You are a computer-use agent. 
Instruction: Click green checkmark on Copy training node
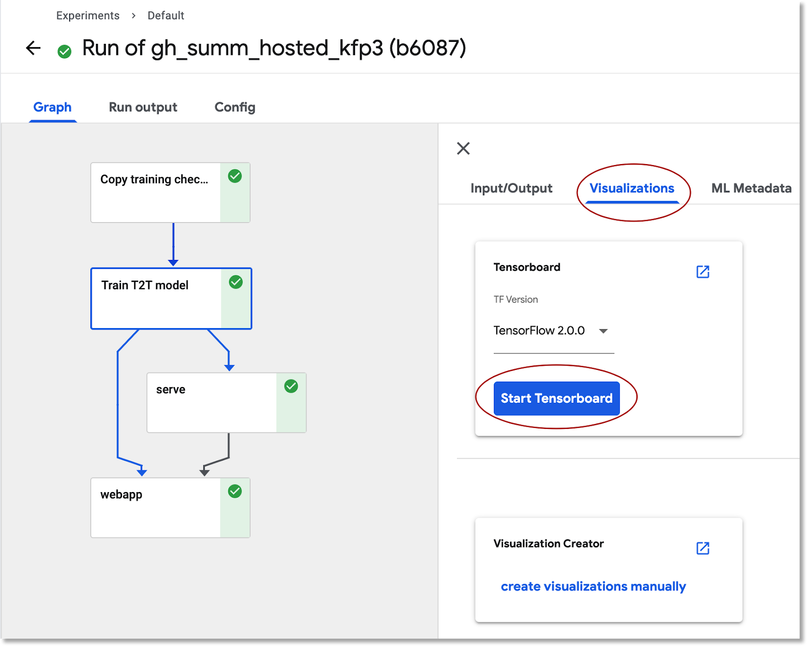(x=235, y=176)
